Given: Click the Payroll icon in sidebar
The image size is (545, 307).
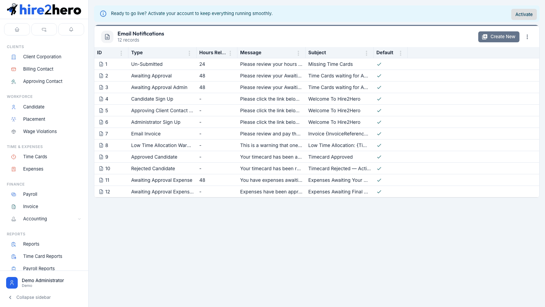Looking at the screenshot, I should (x=14, y=194).
